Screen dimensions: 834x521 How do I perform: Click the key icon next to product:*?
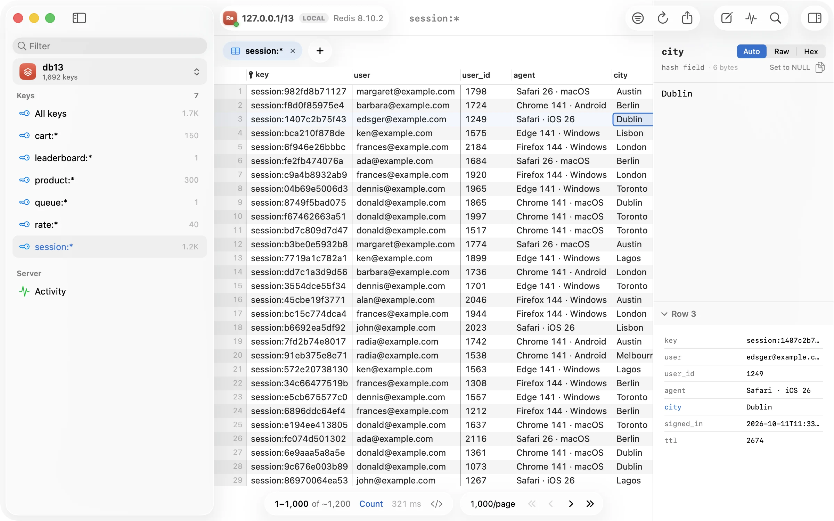click(x=24, y=180)
